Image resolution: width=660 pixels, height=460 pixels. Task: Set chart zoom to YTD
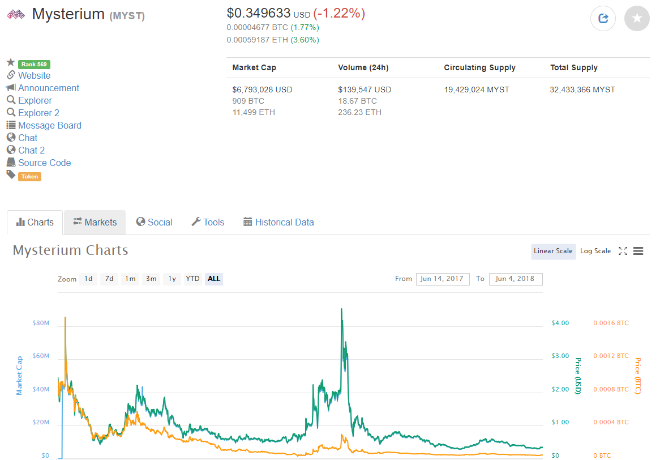point(193,279)
